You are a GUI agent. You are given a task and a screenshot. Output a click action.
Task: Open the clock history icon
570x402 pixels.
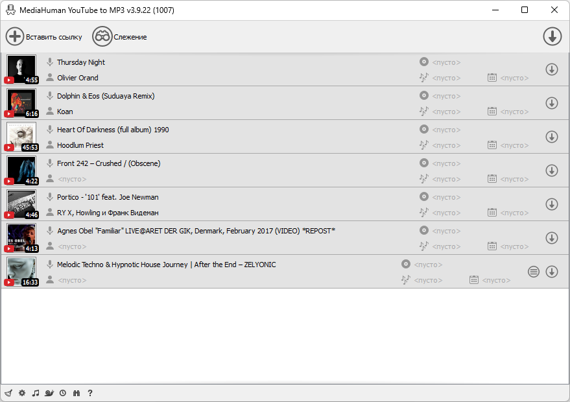pos(63,393)
